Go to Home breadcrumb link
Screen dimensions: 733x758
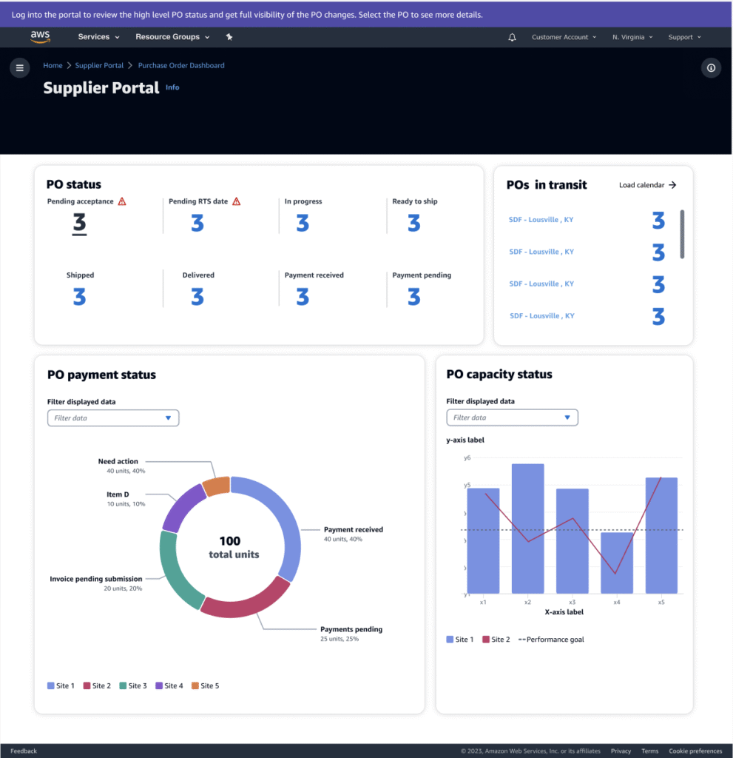click(53, 65)
